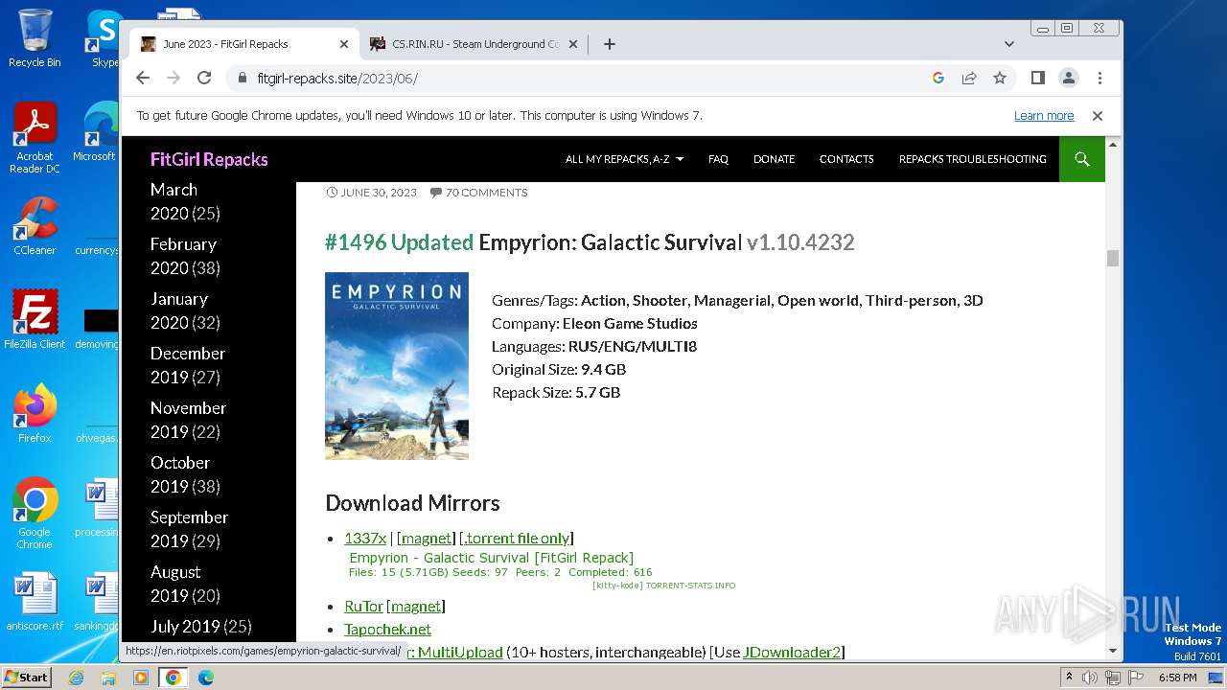Open Google Chrome desktop shortcut

click(35, 513)
